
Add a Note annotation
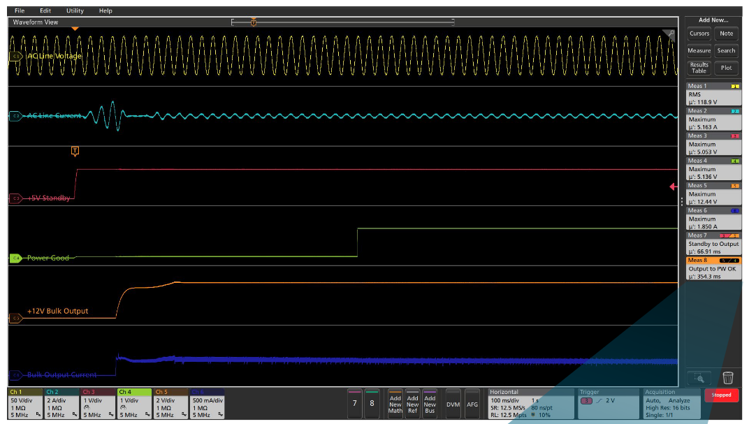[727, 34]
